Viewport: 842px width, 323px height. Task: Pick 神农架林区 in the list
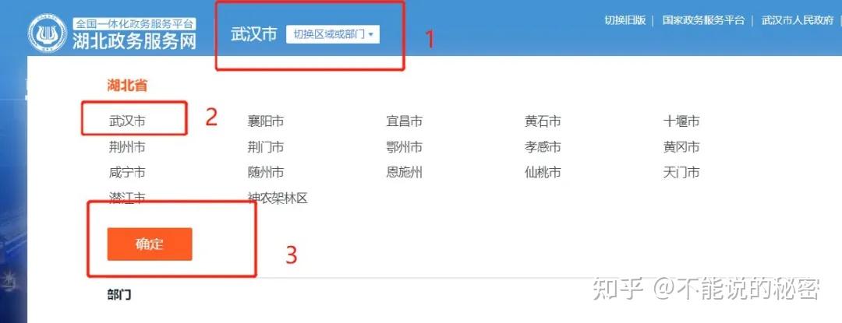coord(278,198)
